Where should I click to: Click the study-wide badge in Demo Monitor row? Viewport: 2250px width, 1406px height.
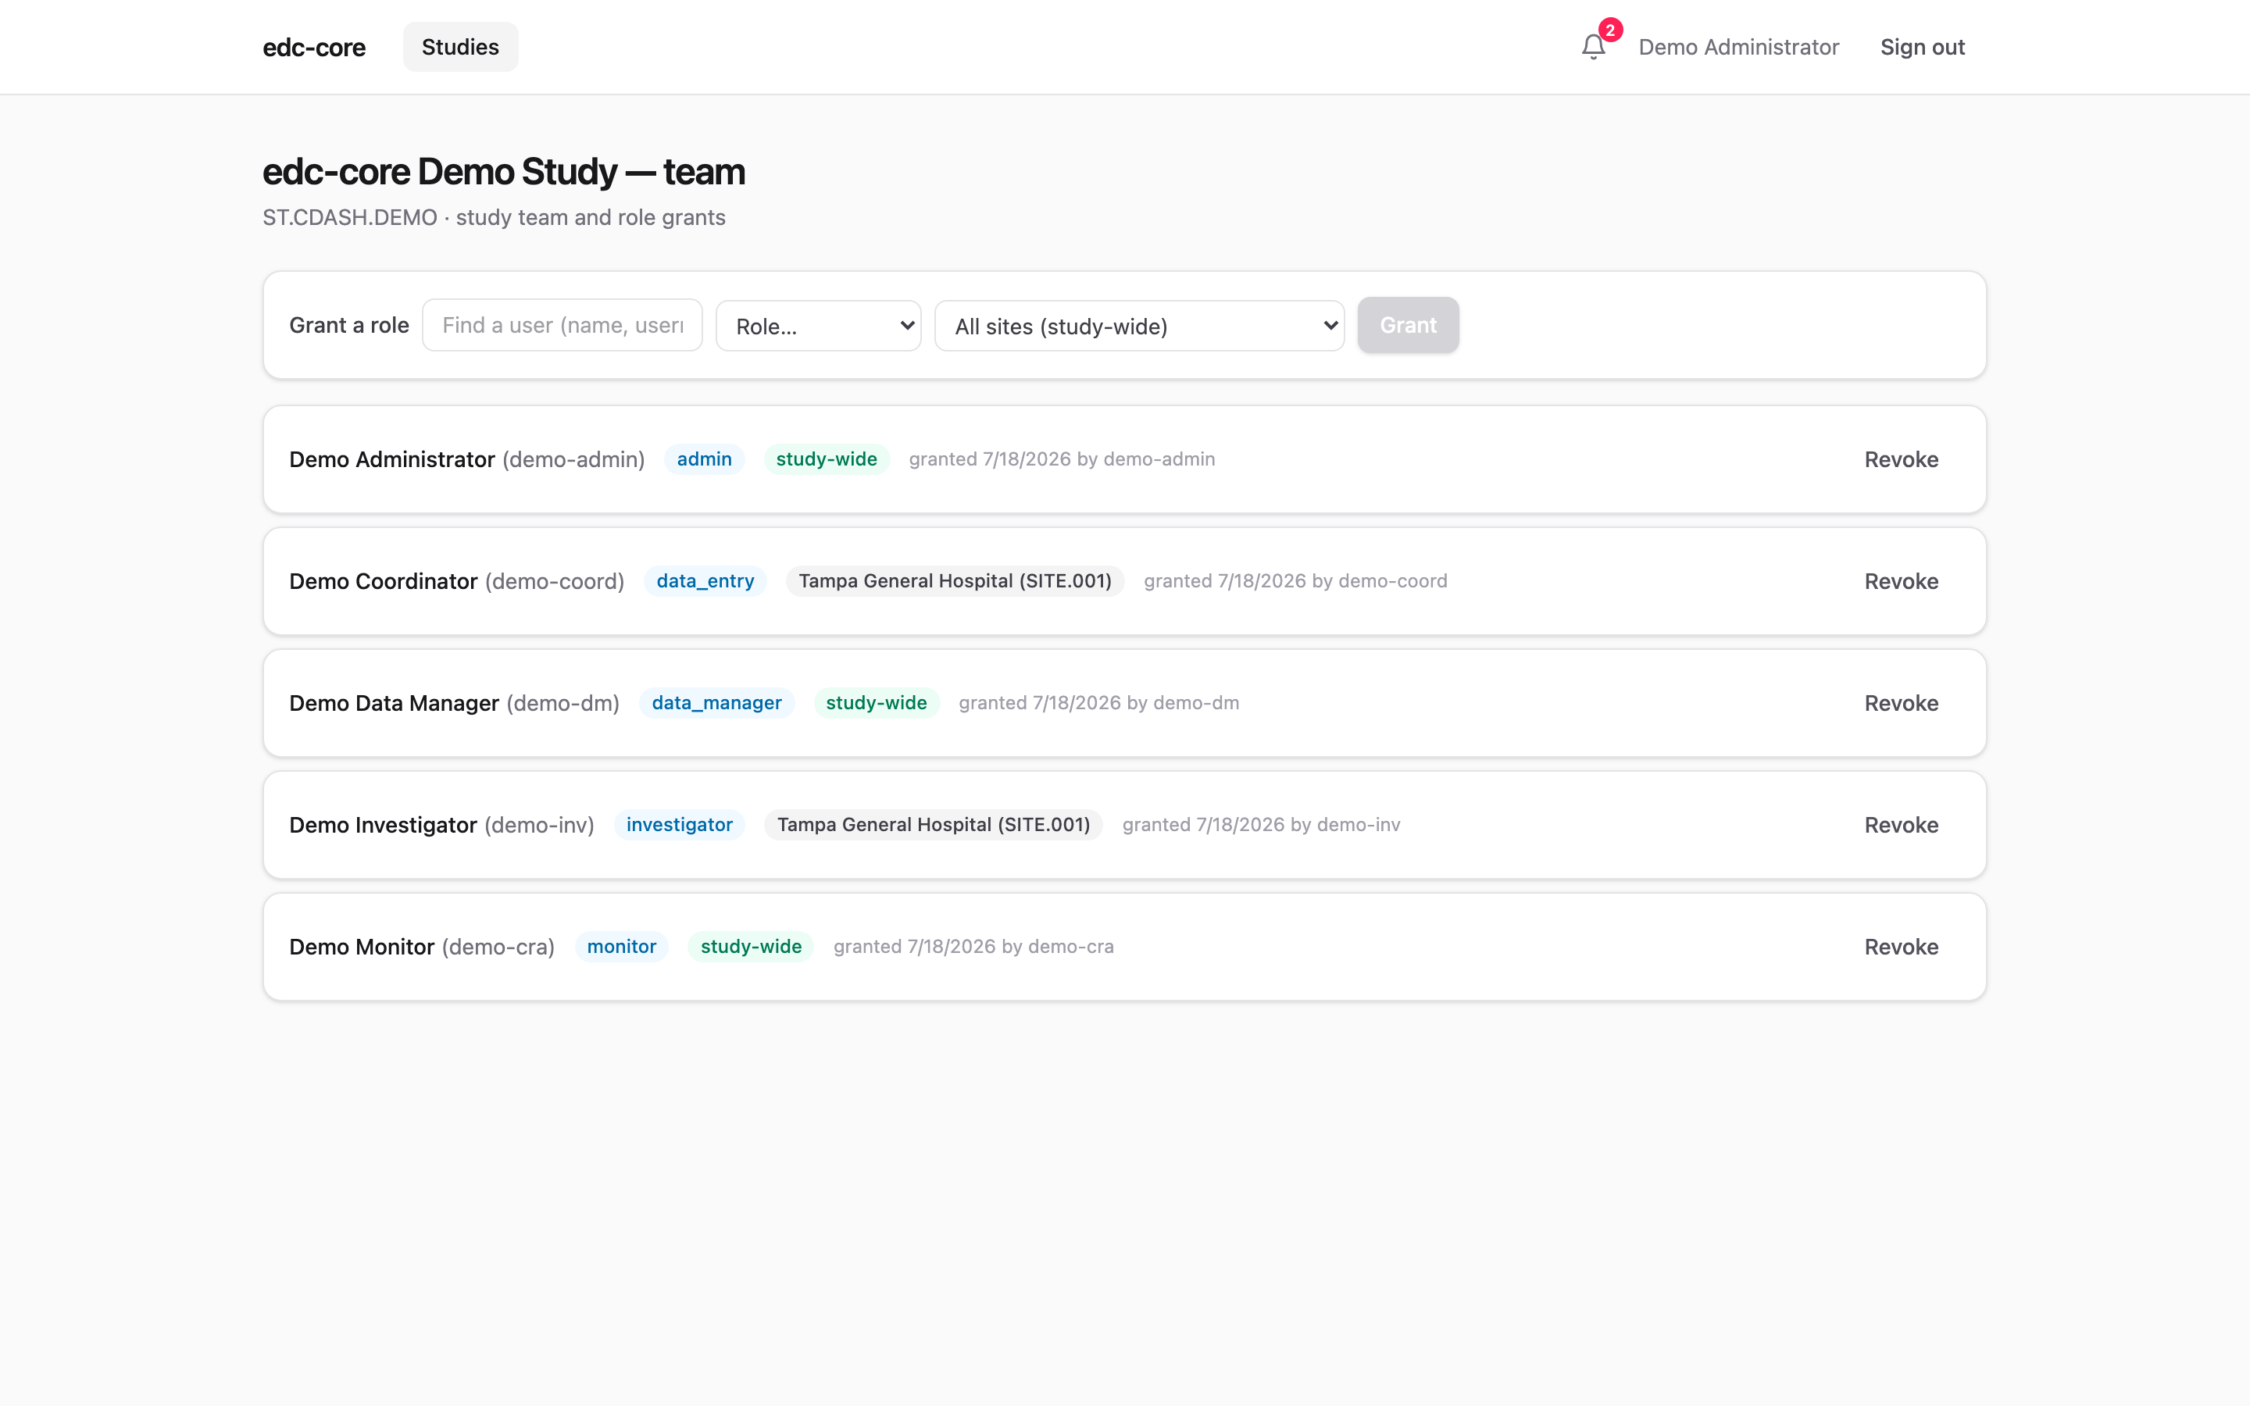(x=750, y=947)
